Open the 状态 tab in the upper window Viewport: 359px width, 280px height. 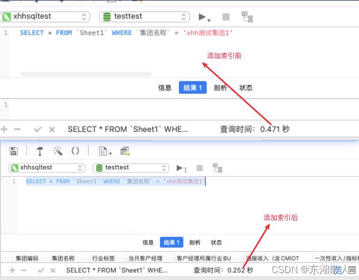click(246, 88)
